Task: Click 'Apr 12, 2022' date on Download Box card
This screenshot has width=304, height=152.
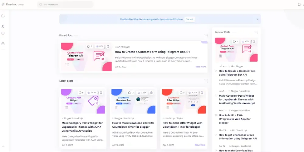Action: point(118,145)
